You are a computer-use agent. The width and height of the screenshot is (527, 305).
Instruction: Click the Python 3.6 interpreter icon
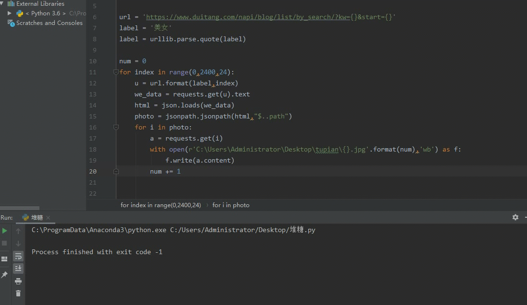click(x=20, y=13)
